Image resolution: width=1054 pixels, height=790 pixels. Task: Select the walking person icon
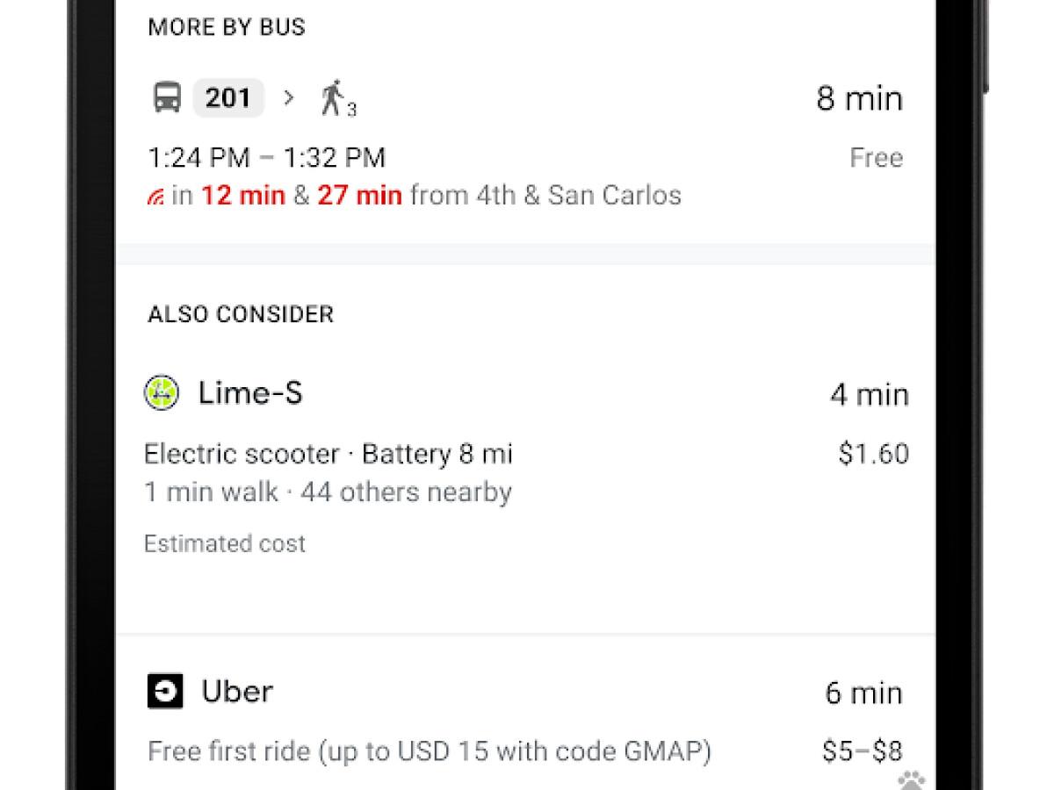coord(334,97)
